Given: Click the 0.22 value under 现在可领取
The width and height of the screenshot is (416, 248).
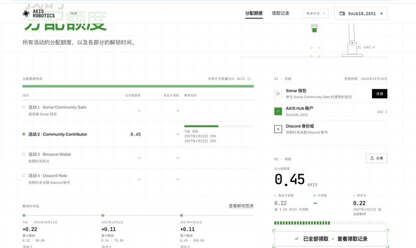Looking at the screenshot, I should (280, 203).
